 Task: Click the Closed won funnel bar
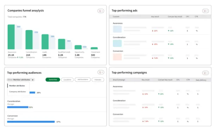click(x=94, y=48)
